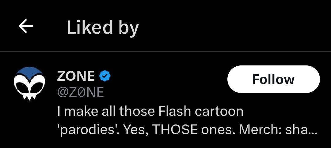Viewport: 331px width, 148px height.
Task: Select the 'Liked by' header title
Action: [x=102, y=28]
